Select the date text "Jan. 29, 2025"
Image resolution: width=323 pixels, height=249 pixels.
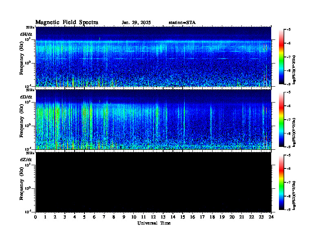click(136, 23)
